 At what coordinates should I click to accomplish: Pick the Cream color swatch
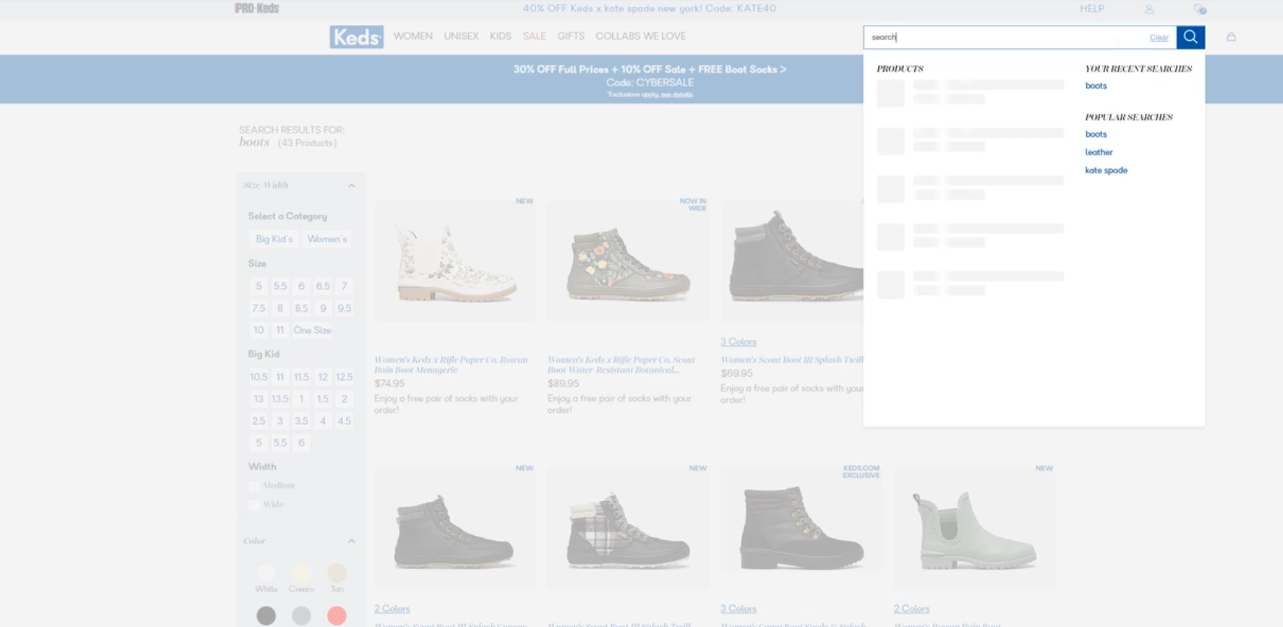(x=302, y=573)
